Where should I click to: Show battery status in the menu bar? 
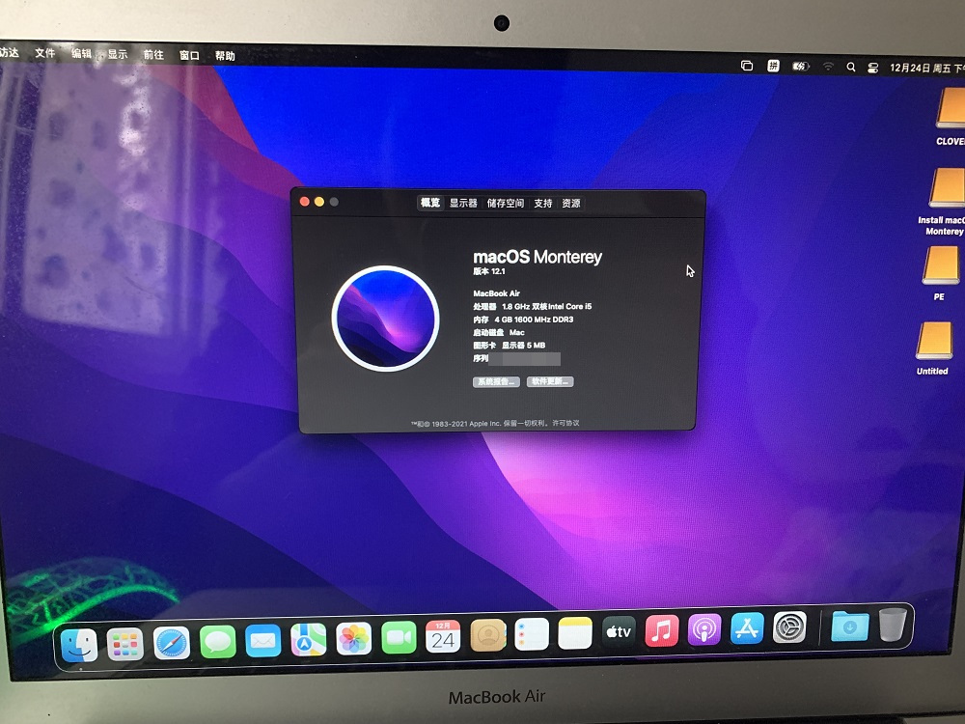tap(800, 66)
